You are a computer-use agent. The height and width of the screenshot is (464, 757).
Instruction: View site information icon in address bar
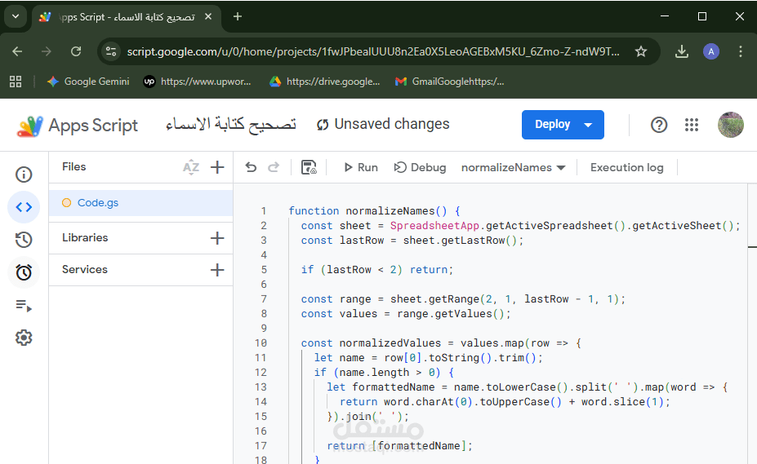click(111, 51)
